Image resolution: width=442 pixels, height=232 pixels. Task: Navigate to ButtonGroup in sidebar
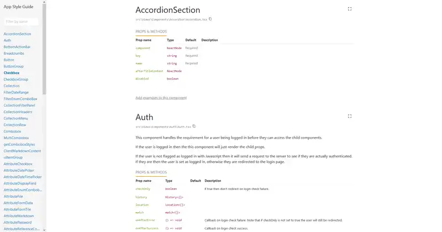tap(14, 66)
